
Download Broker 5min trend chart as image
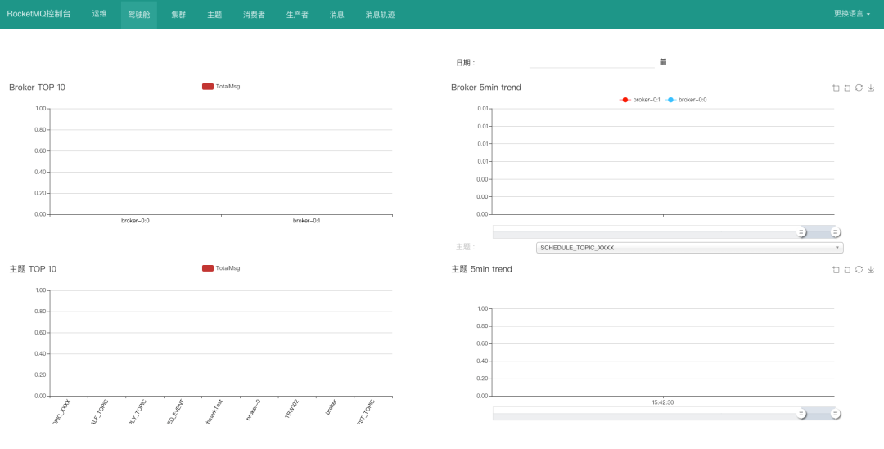tap(871, 88)
